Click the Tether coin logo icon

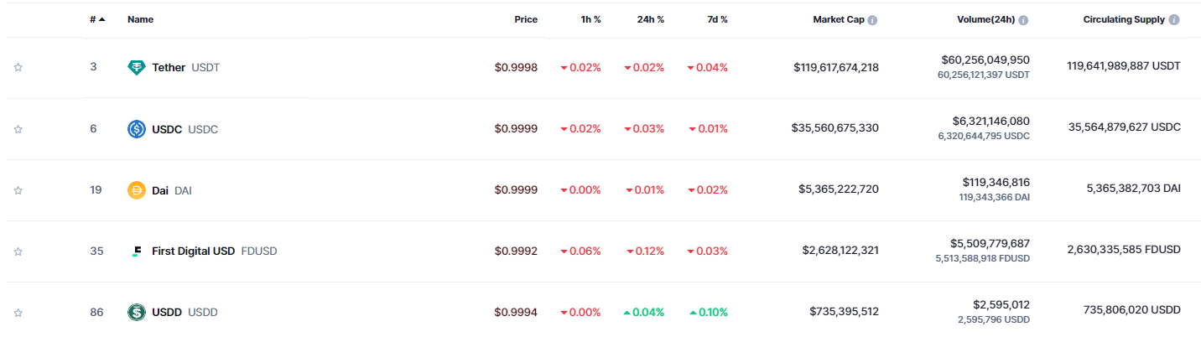click(137, 67)
